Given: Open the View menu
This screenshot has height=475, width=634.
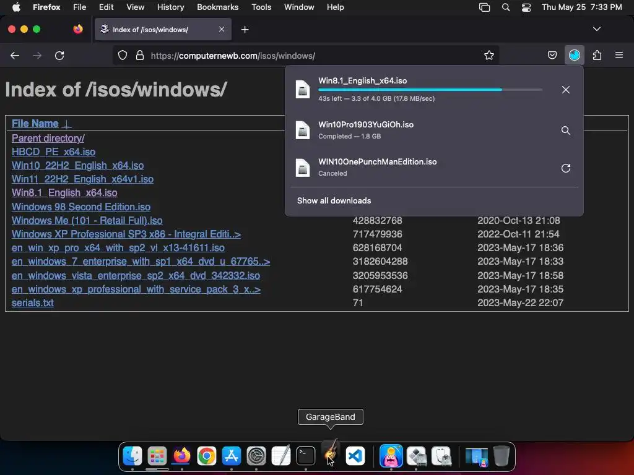Looking at the screenshot, I should pyautogui.click(x=135, y=7).
